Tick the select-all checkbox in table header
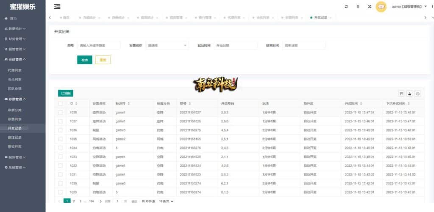Image resolution: width=434 pixels, height=212 pixels. click(x=61, y=103)
